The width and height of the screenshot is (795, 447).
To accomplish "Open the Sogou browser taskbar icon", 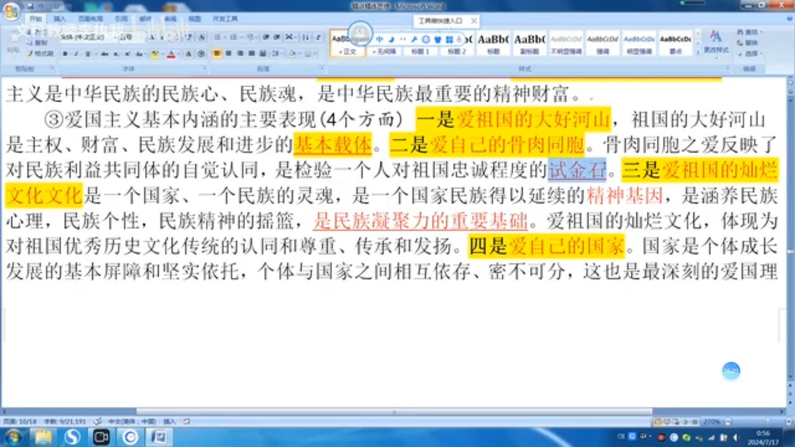I will click(72, 437).
